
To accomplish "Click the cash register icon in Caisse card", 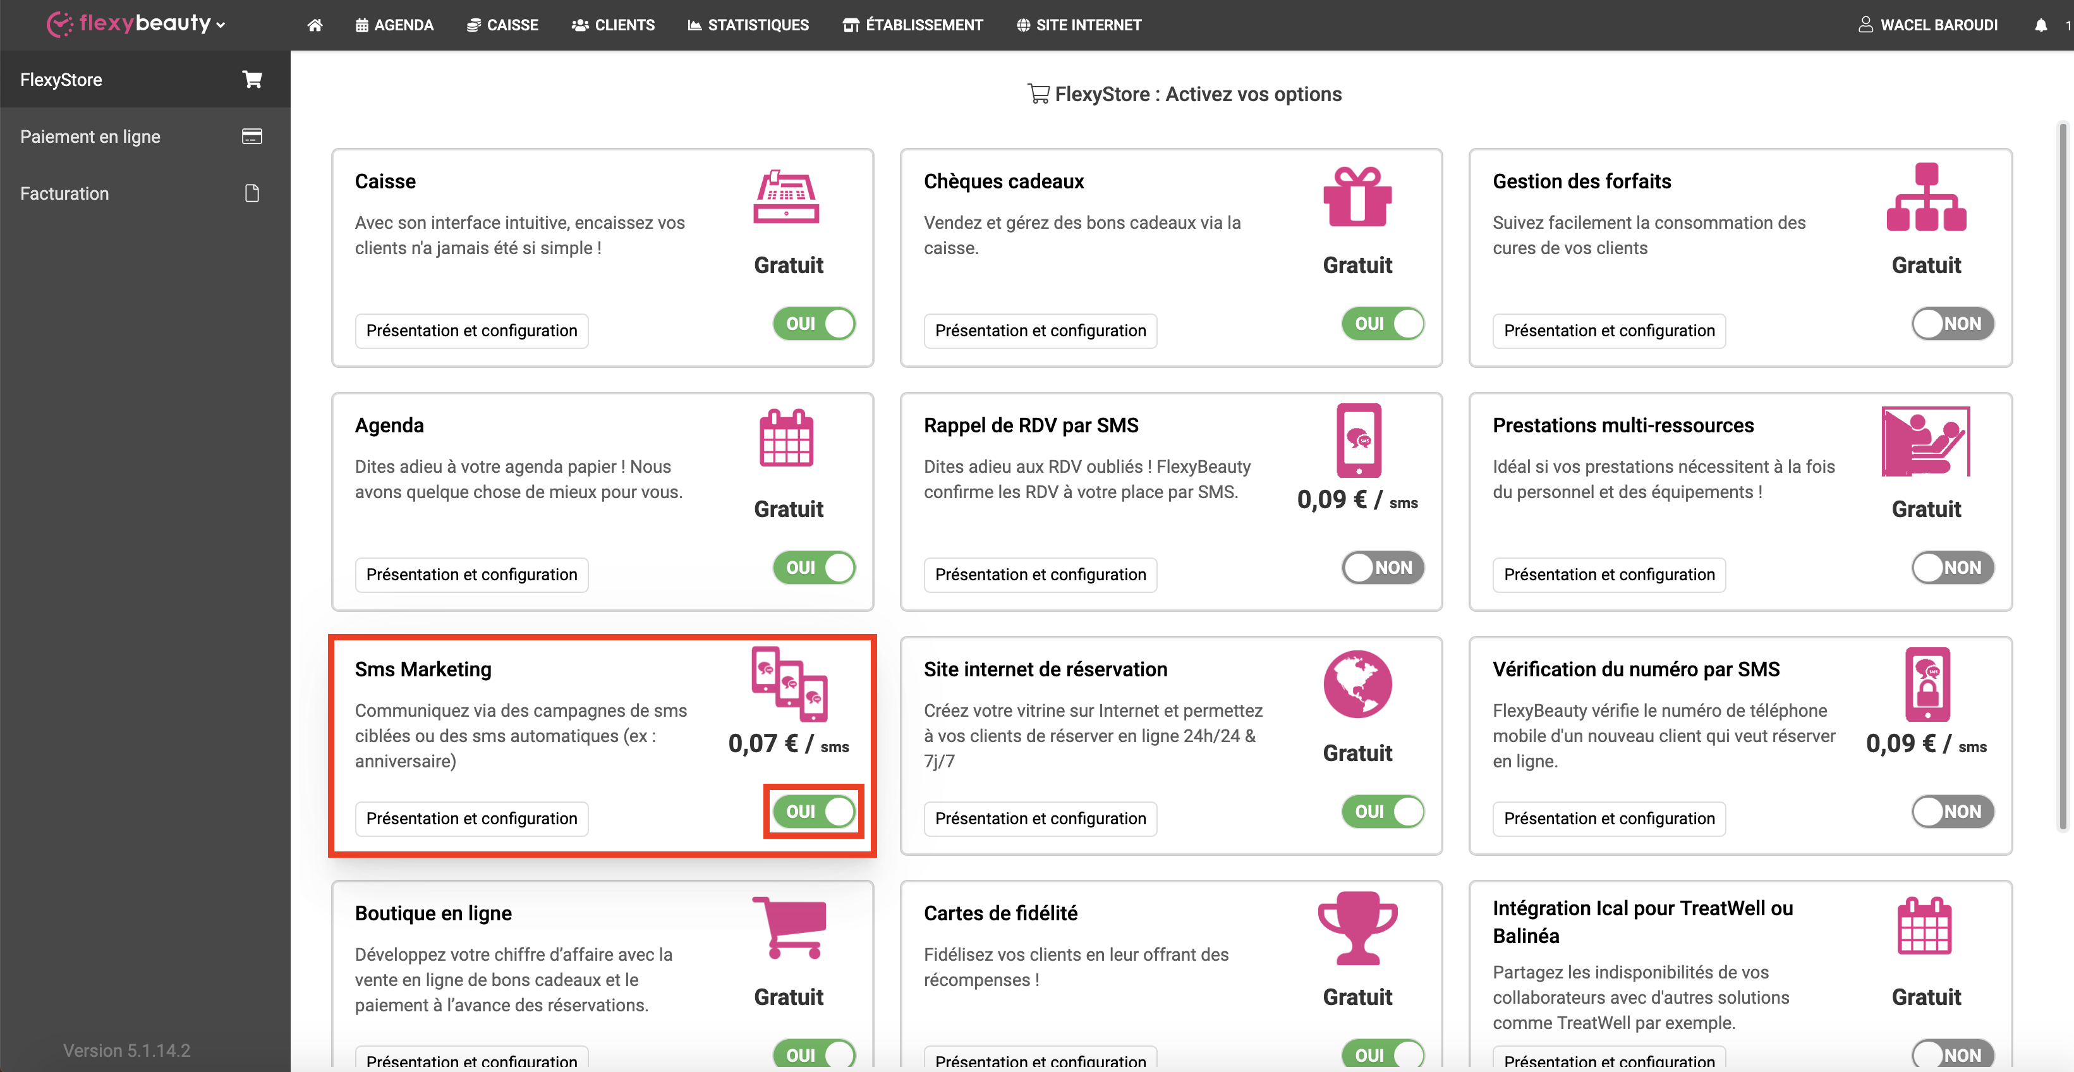I will pyautogui.click(x=785, y=197).
